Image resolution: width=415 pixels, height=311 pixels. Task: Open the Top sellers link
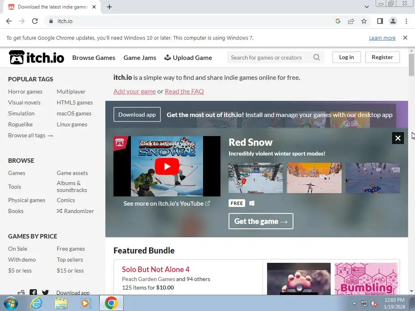point(70,260)
